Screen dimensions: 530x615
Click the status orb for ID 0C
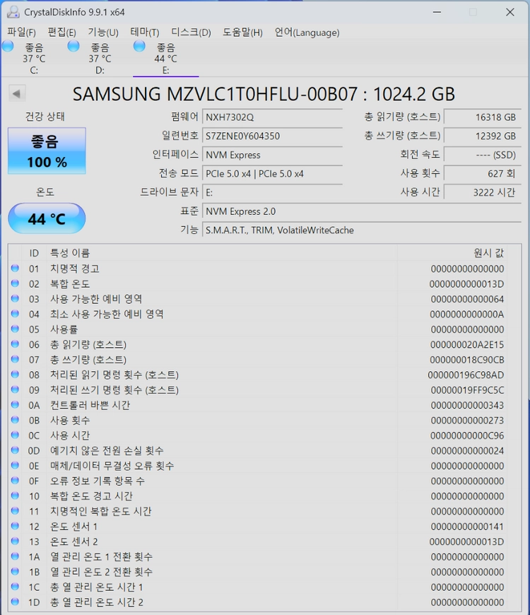coord(15,435)
